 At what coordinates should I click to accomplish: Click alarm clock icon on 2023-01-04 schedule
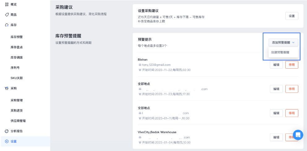140,142
